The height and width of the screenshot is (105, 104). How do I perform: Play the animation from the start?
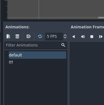click(101, 37)
